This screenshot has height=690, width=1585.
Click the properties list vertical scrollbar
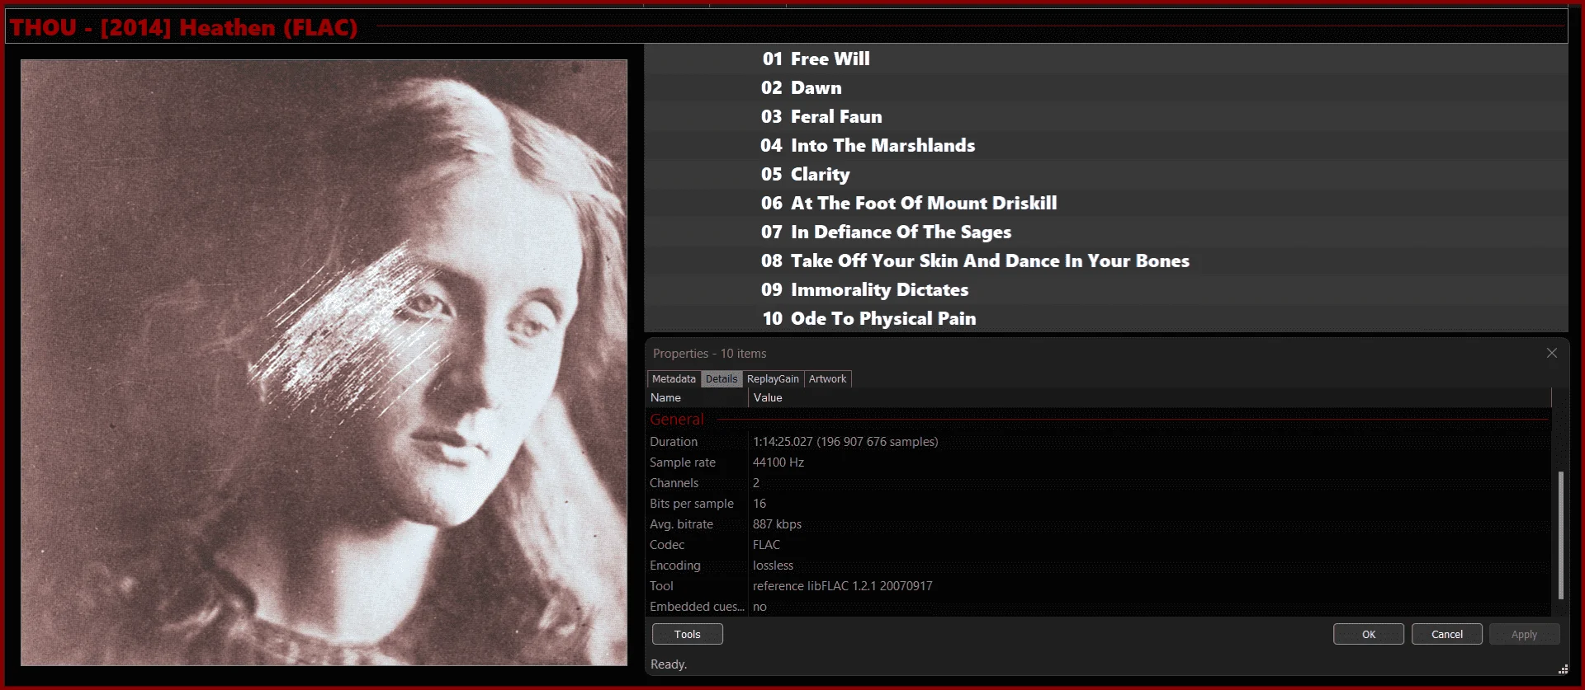point(1560,534)
